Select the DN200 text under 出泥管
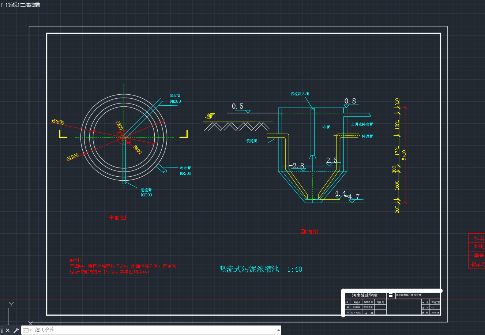 (x=175, y=101)
